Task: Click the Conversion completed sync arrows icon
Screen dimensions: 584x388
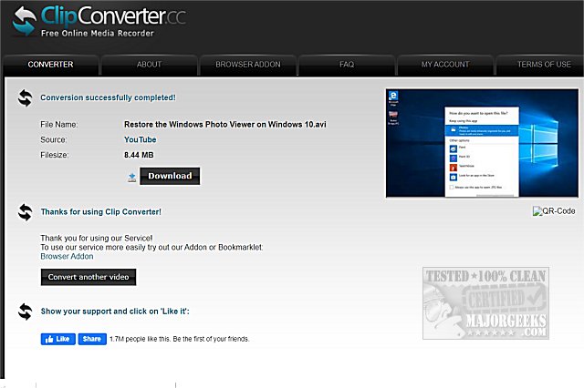Action: pos(25,98)
